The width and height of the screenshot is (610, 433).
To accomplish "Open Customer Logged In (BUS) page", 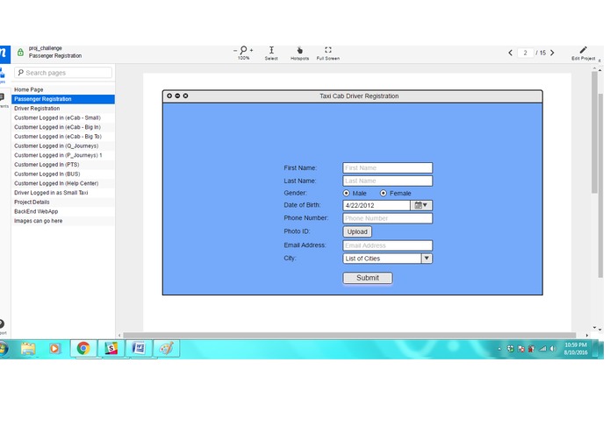I will [x=63, y=174].
